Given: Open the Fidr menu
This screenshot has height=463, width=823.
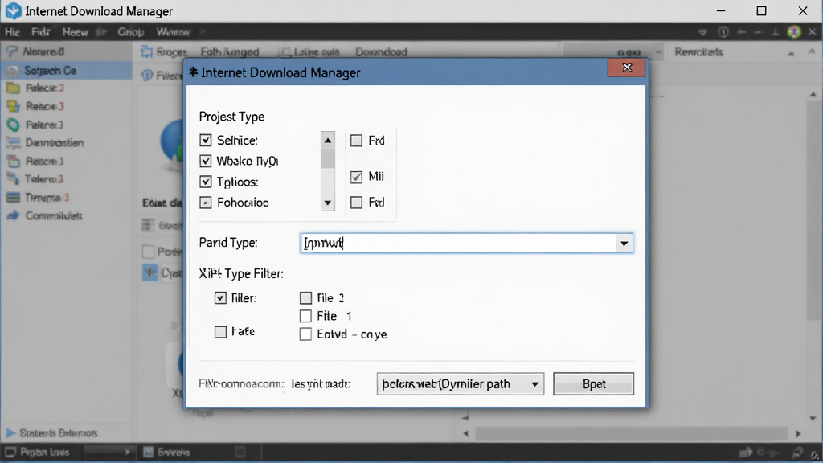Looking at the screenshot, I should point(40,32).
